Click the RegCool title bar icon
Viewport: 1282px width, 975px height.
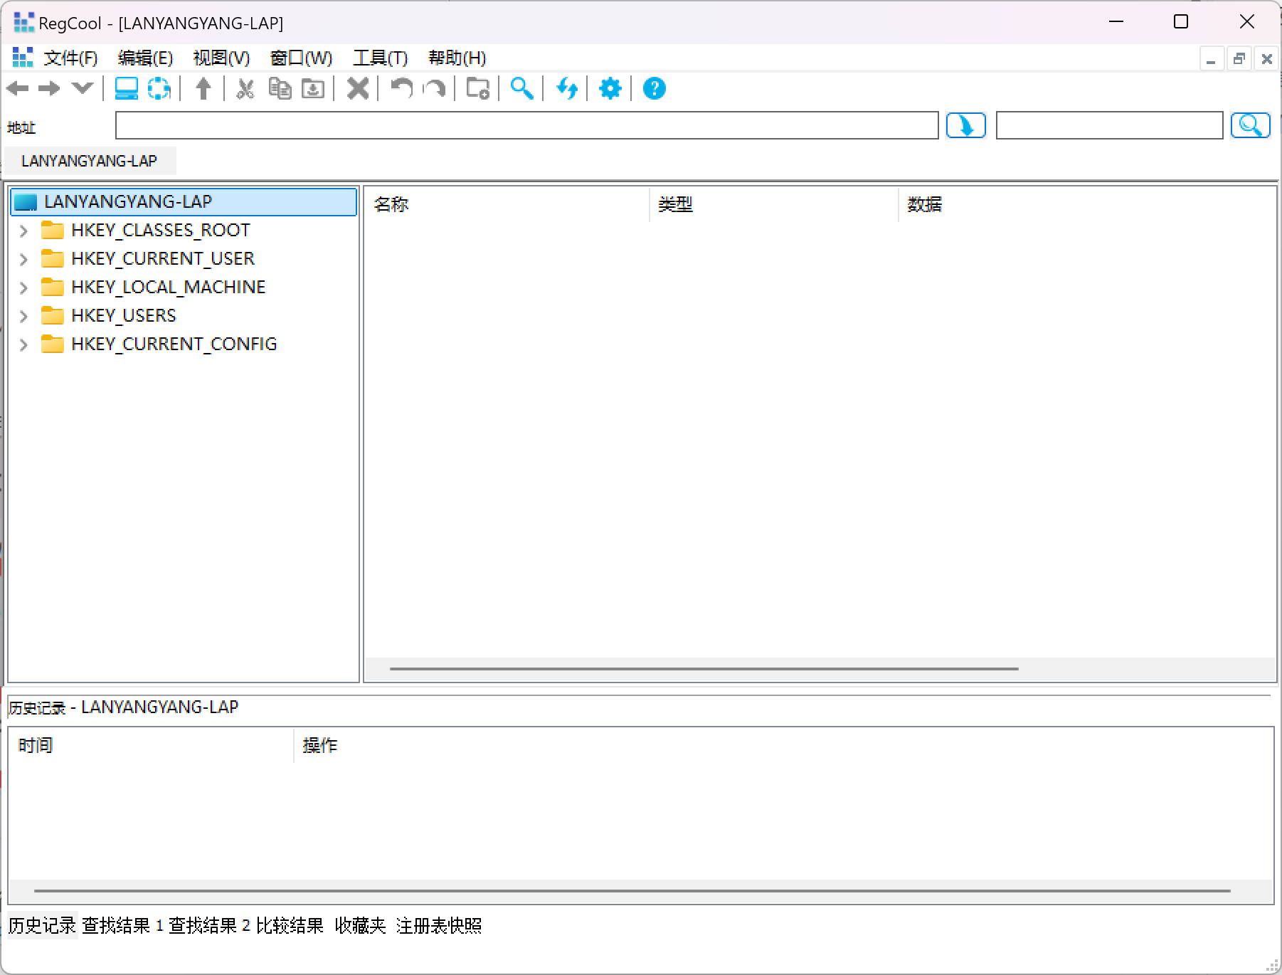coord(23,22)
